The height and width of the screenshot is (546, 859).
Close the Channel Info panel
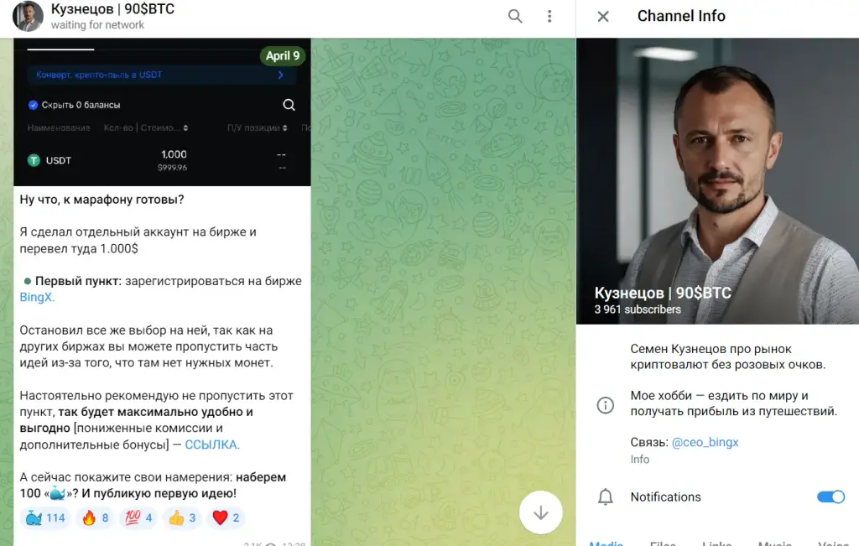pyautogui.click(x=603, y=17)
